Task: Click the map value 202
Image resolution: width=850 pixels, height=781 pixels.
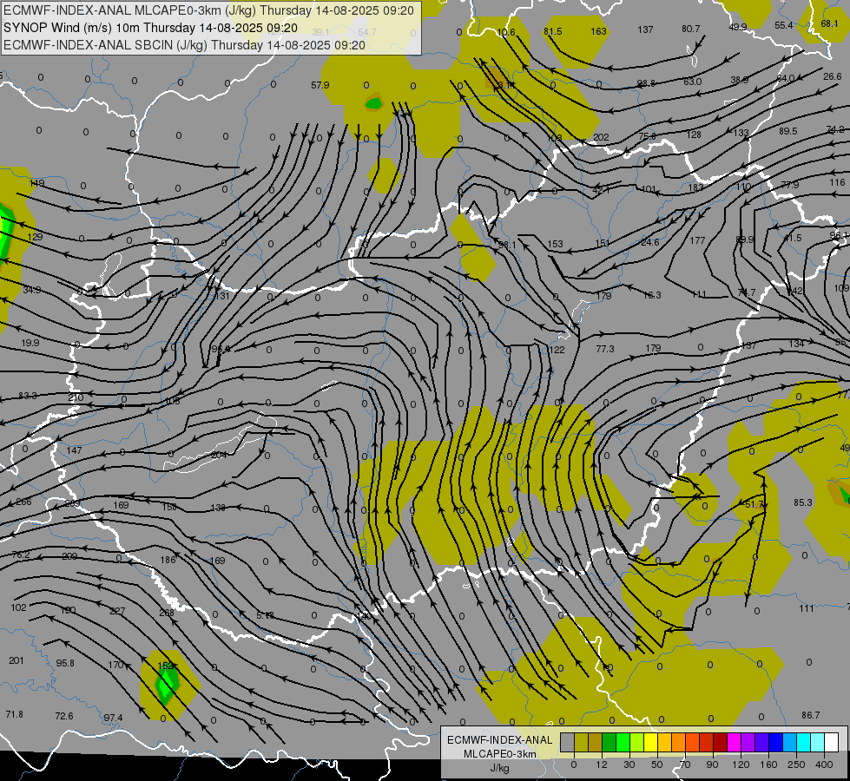Action: click(601, 138)
